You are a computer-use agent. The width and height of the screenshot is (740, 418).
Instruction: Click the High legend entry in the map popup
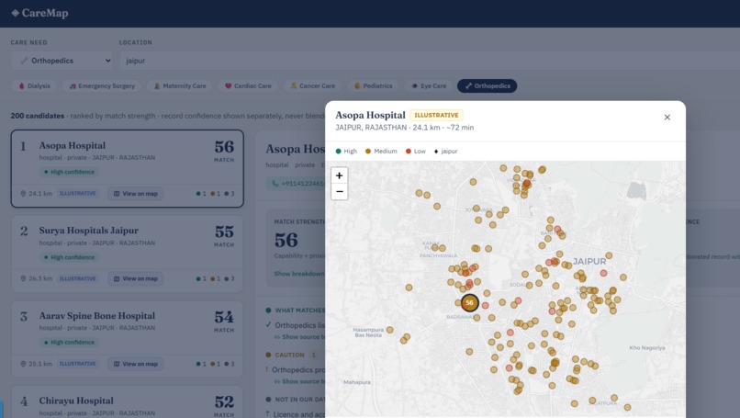click(346, 152)
